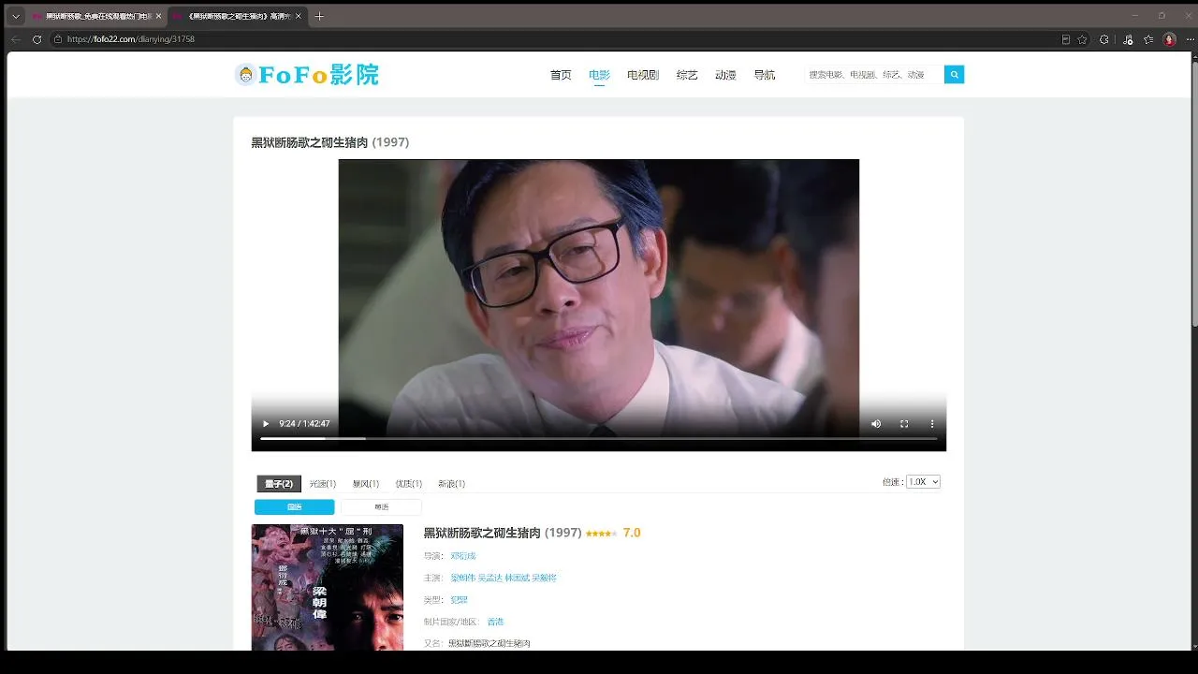The width and height of the screenshot is (1198, 674).
Task: Select the white 粤语 episode button
Action: click(x=381, y=507)
